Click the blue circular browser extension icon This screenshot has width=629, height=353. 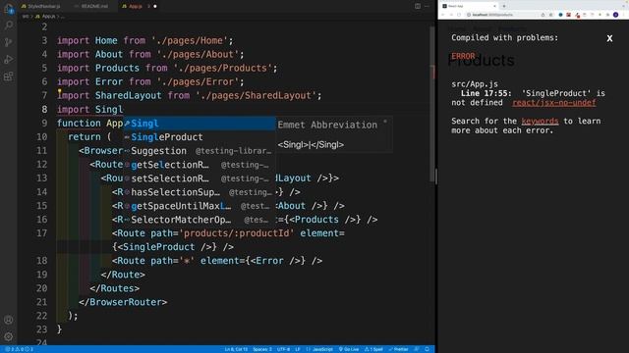coord(560,15)
